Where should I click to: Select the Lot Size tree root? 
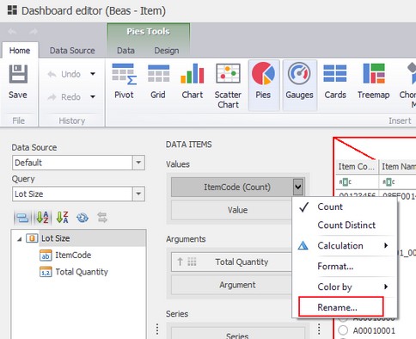click(x=55, y=238)
